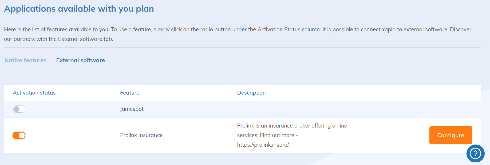Switch to the Native features tab

(x=25, y=60)
